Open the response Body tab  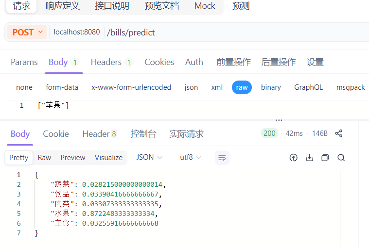click(20, 134)
